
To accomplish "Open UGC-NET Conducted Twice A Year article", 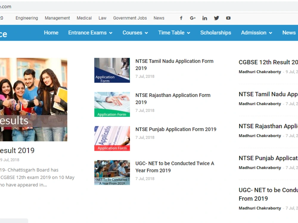I will point(175,167).
